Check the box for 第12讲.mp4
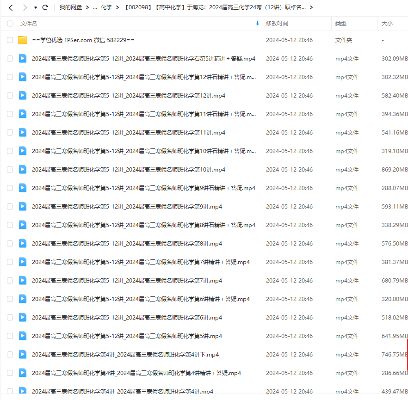This screenshot has height=400, width=408. coord(10,95)
